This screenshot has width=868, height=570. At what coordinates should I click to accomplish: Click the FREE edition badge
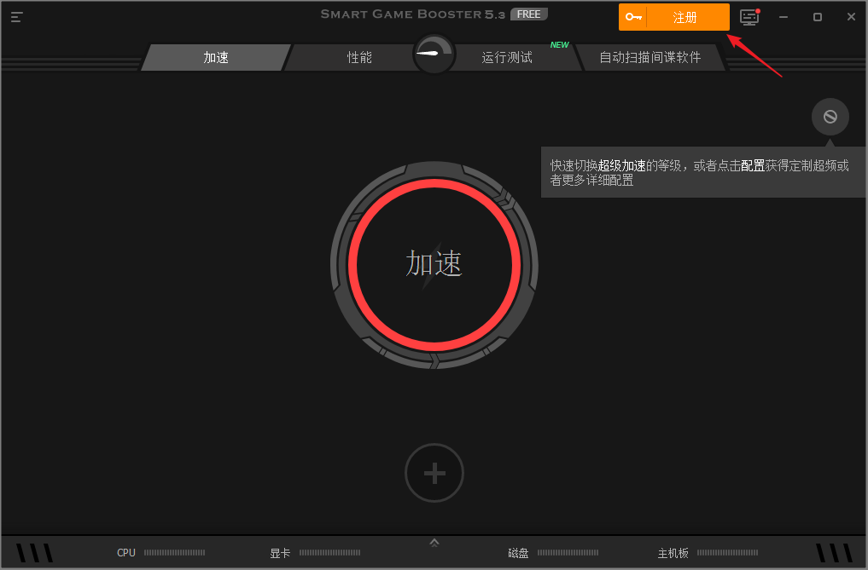point(528,14)
